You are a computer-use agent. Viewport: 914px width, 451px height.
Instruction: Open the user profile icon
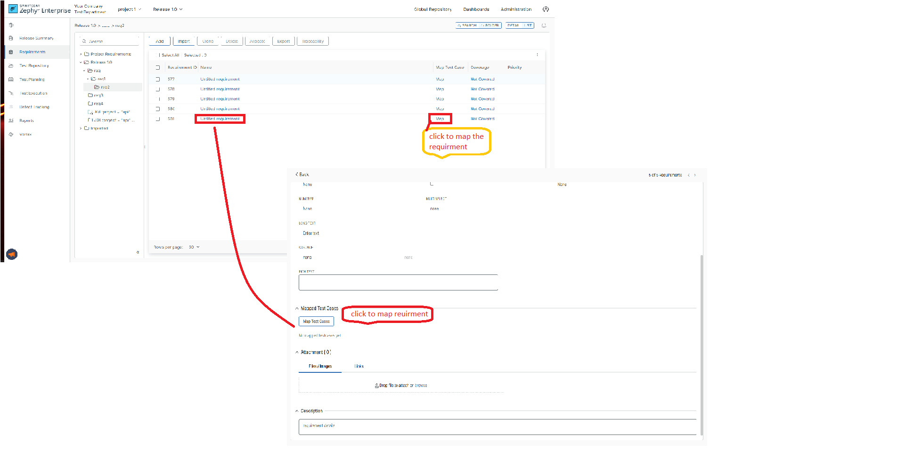[546, 9]
